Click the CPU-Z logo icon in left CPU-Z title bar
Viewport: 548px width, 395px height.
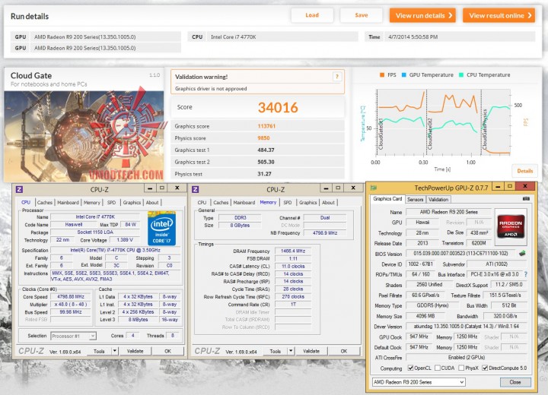pos(19,189)
